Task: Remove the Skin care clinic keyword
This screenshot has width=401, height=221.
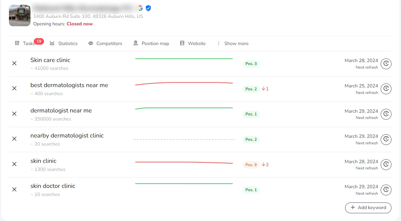Action: (x=14, y=63)
